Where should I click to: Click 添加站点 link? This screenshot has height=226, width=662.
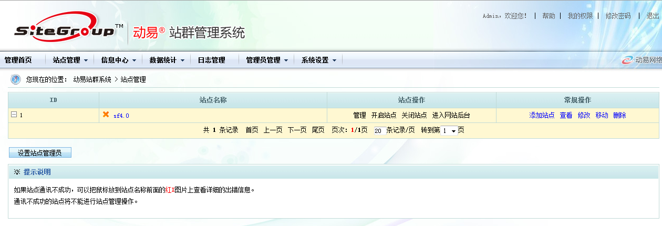[x=542, y=115]
